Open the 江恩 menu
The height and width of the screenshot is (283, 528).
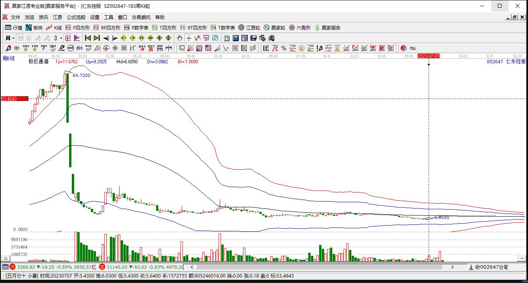[x=57, y=17]
